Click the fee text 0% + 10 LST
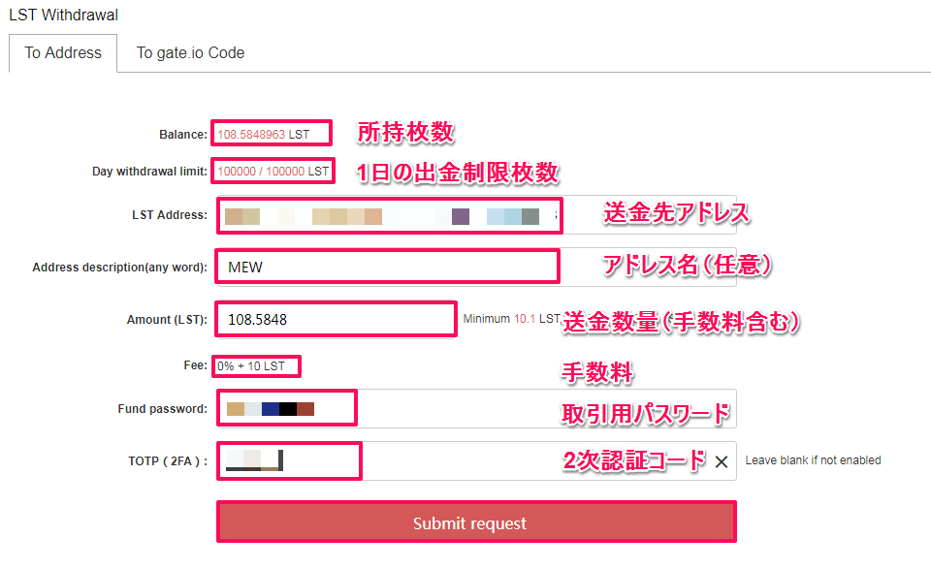 tap(251, 366)
